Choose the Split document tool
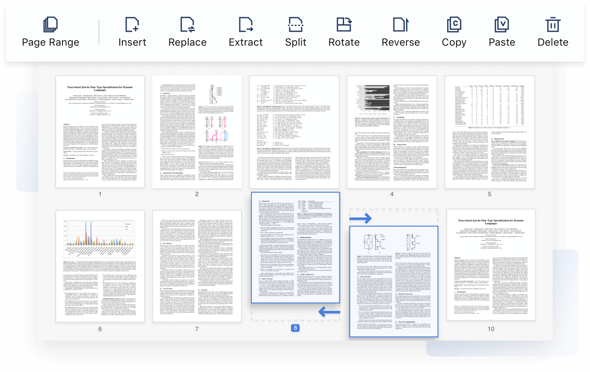Viewport: 590px width, 372px height. click(295, 32)
